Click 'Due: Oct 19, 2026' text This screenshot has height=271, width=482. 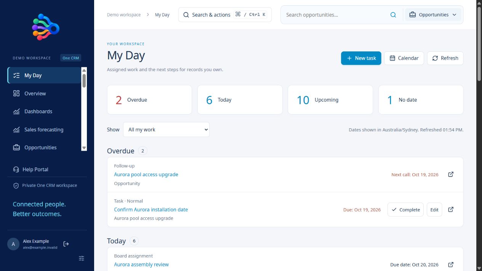click(x=362, y=210)
